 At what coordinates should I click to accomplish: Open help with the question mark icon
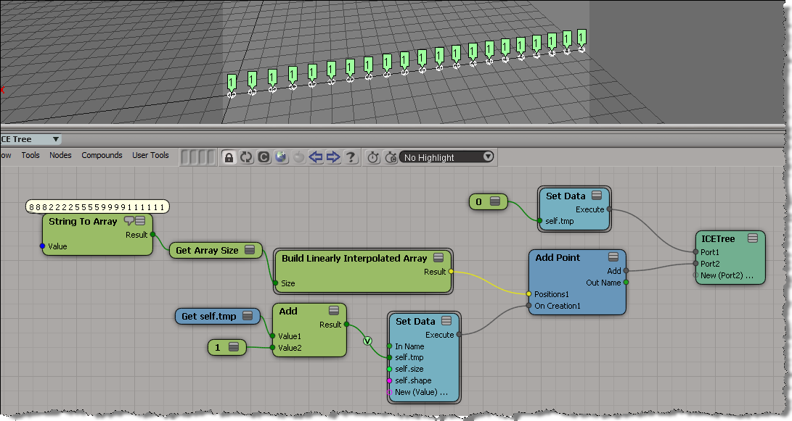click(351, 157)
